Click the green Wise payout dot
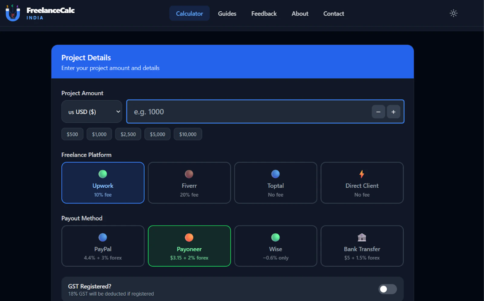Screen dimensions: 484x301 [276, 237]
